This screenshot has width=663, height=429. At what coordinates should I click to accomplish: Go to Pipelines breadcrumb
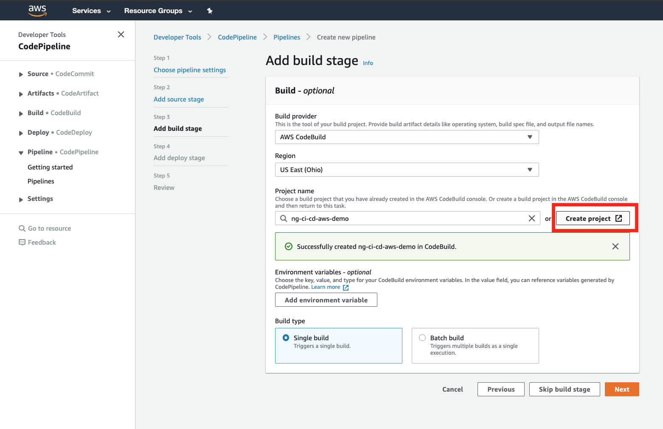pos(287,37)
